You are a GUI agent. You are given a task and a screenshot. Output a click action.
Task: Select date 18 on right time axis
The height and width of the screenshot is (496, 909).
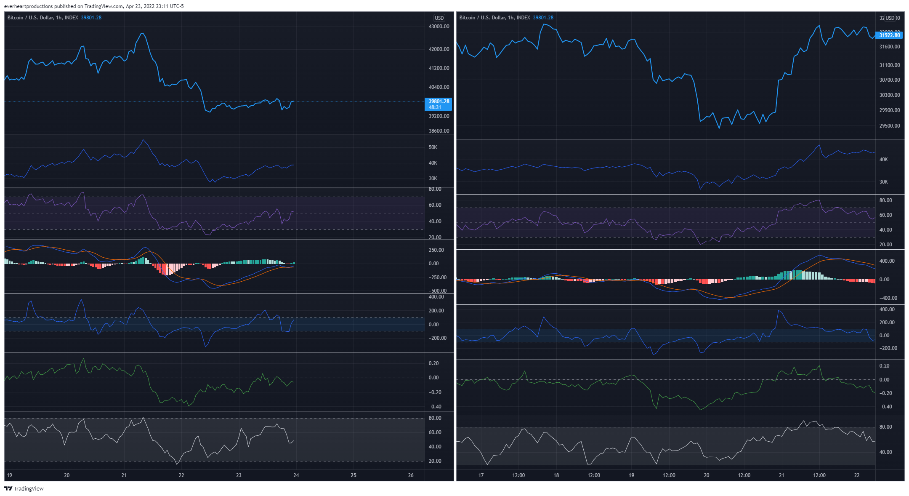[556, 475]
